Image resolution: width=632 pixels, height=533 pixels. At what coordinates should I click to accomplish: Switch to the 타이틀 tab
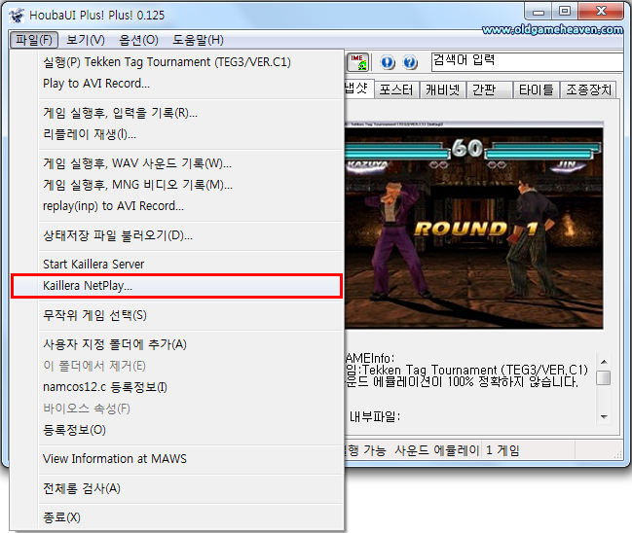(x=536, y=89)
